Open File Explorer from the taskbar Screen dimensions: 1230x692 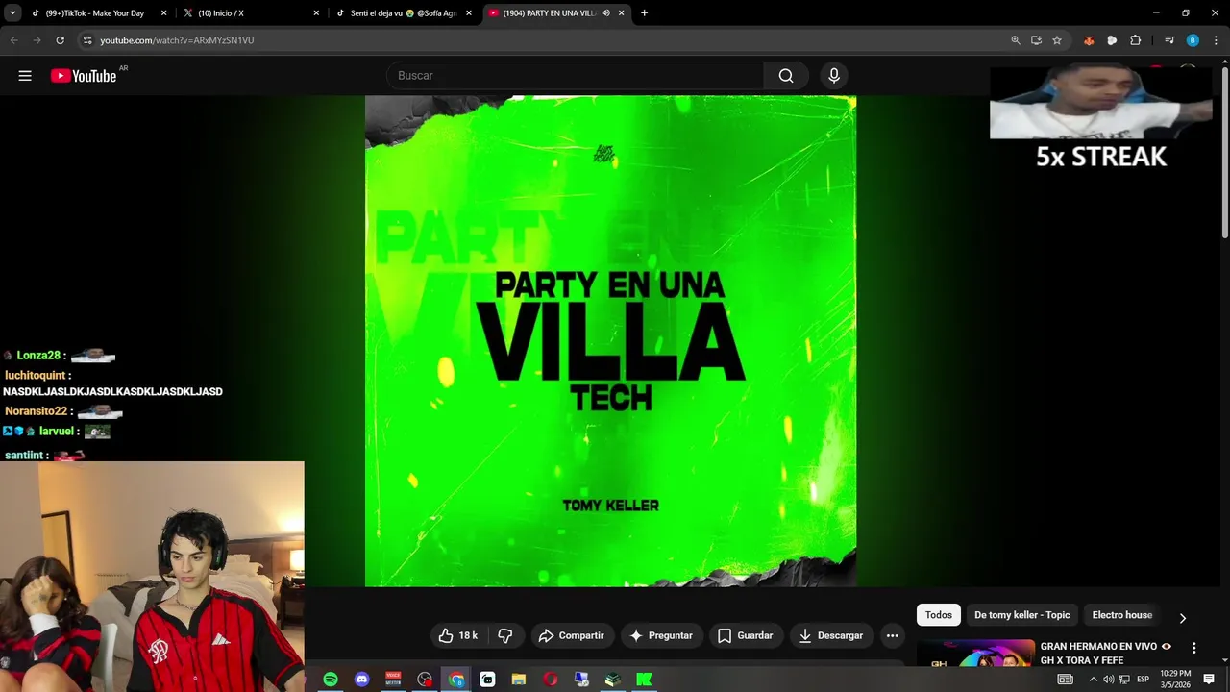pos(519,680)
